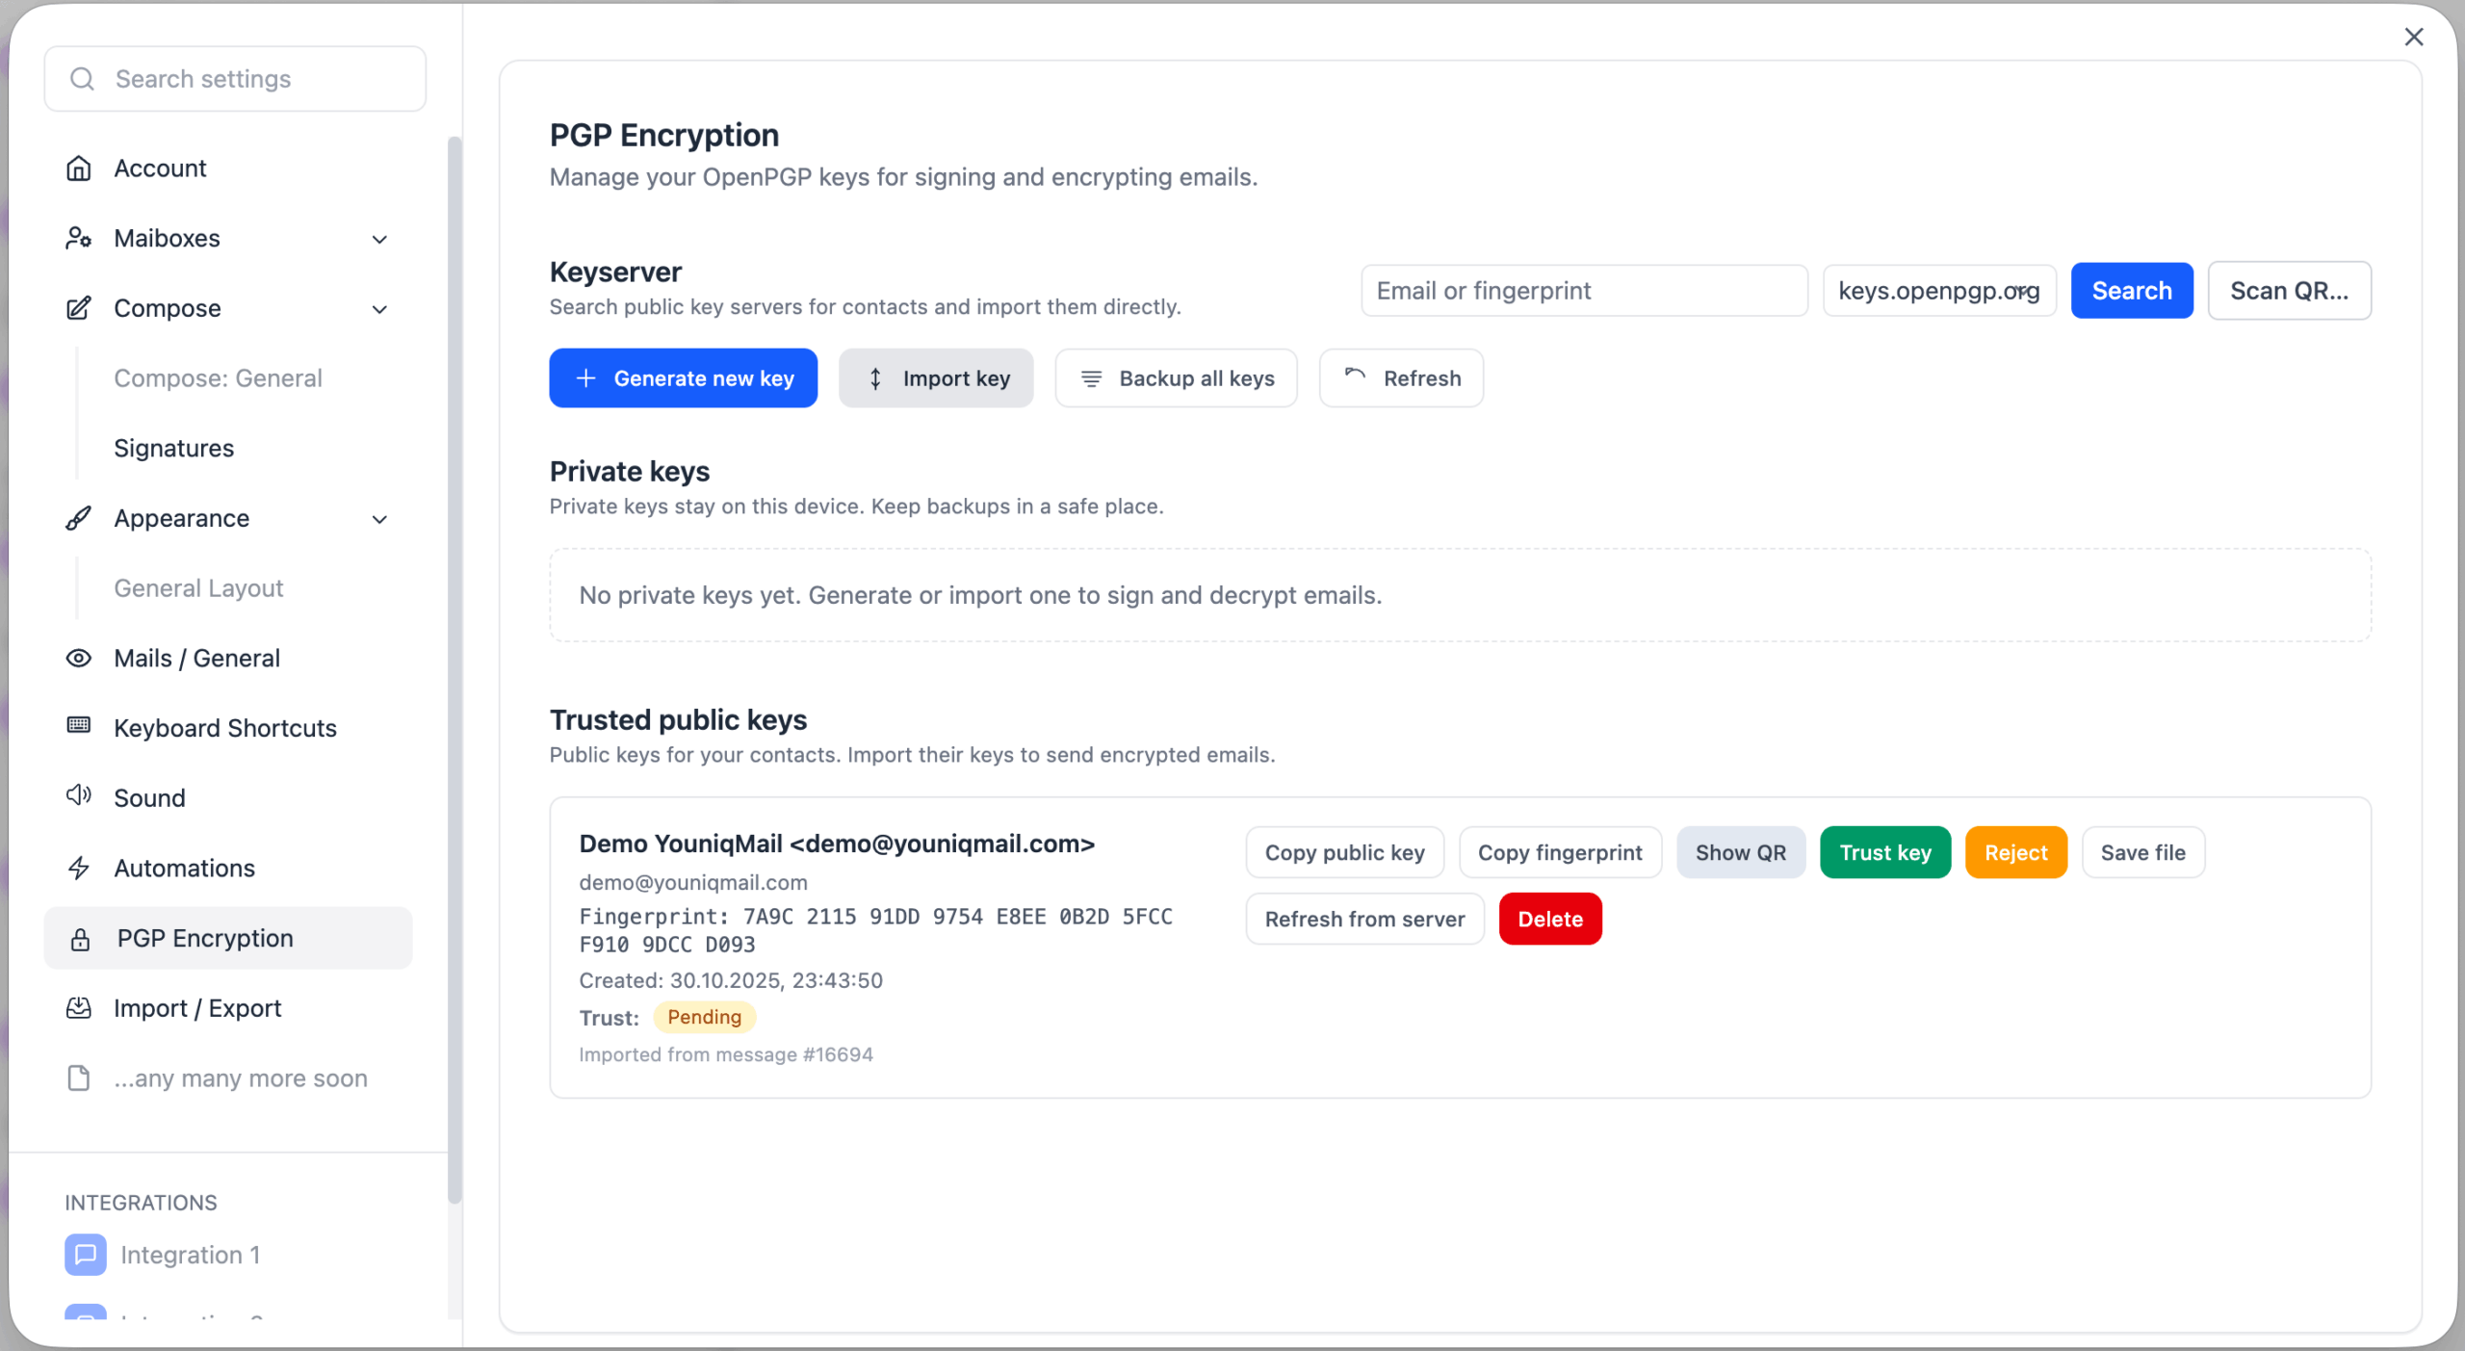Image resolution: width=2465 pixels, height=1351 pixels.
Task: Click the PGP Encryption lock icon
Action: click(81, 939)
